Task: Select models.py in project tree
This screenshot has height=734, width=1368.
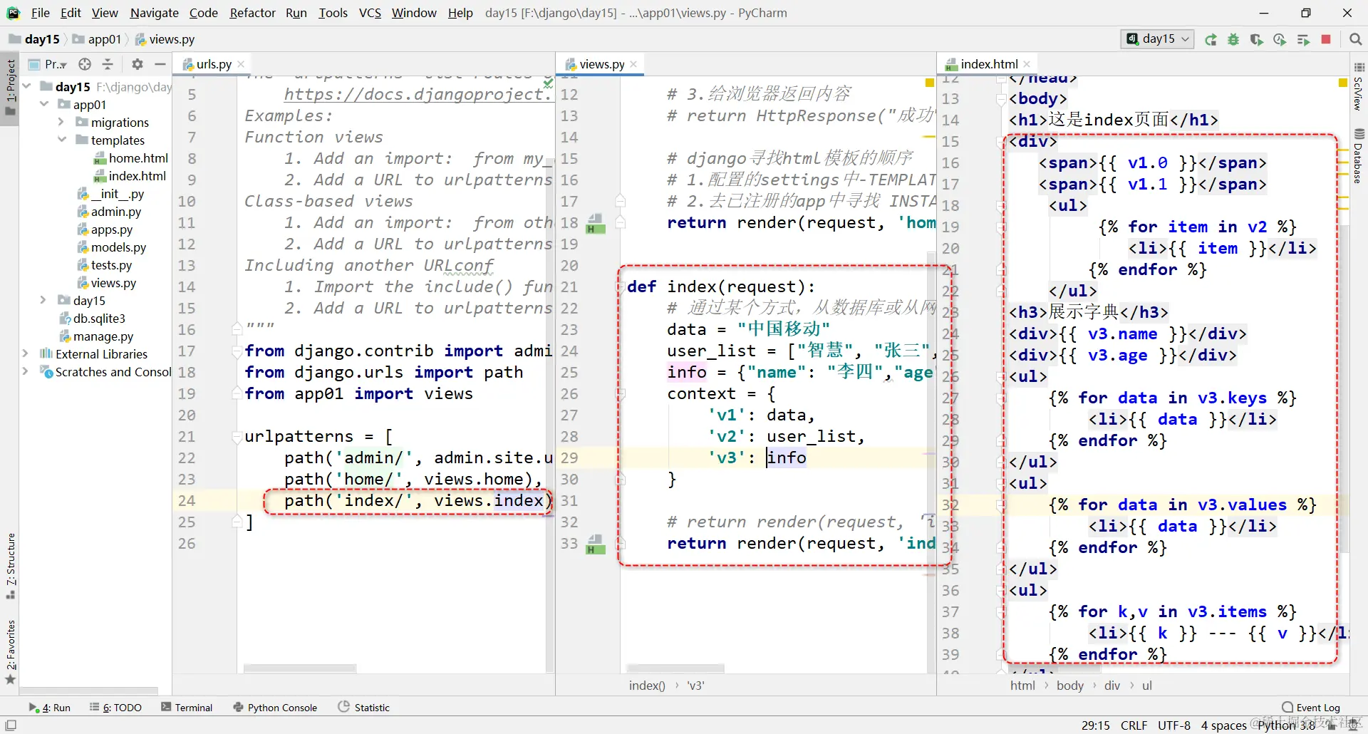Action: pyautogui.click(x=111, y=247)
